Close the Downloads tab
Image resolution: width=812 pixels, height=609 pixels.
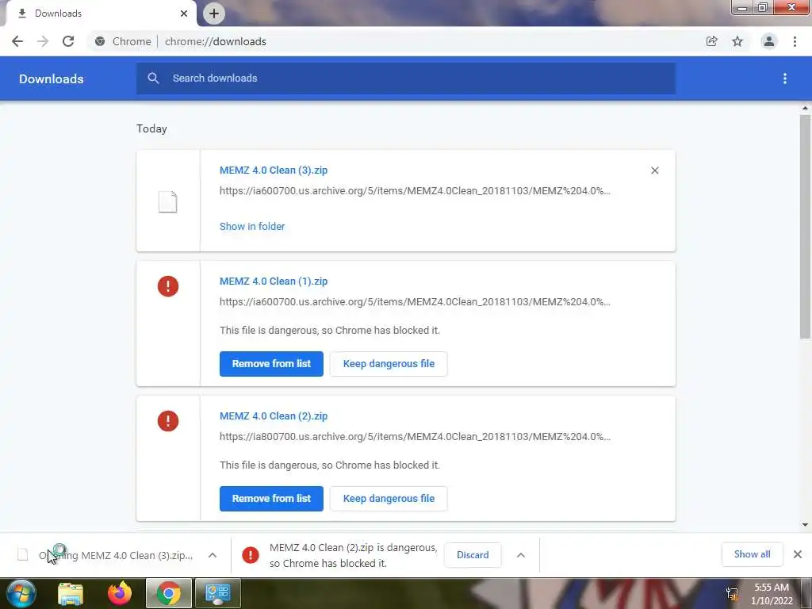[x=184, y=13]
